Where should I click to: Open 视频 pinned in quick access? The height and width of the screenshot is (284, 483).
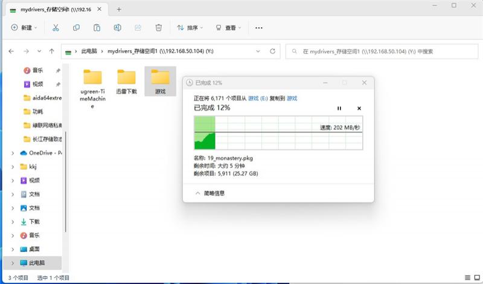click(37, 84)
